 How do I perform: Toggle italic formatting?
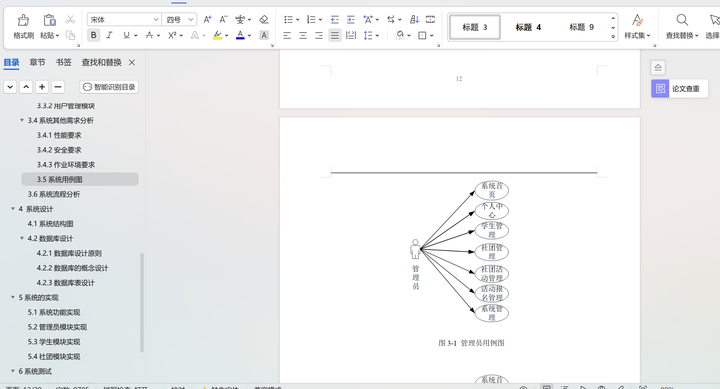point(109,35)
